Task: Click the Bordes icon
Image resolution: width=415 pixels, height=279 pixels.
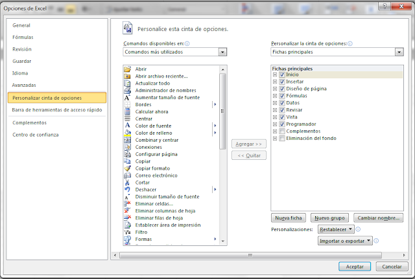Action: tap(128, 105)
